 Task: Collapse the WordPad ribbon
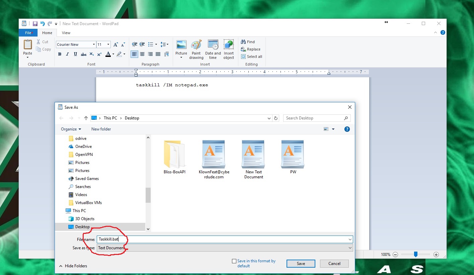(436, 32)
